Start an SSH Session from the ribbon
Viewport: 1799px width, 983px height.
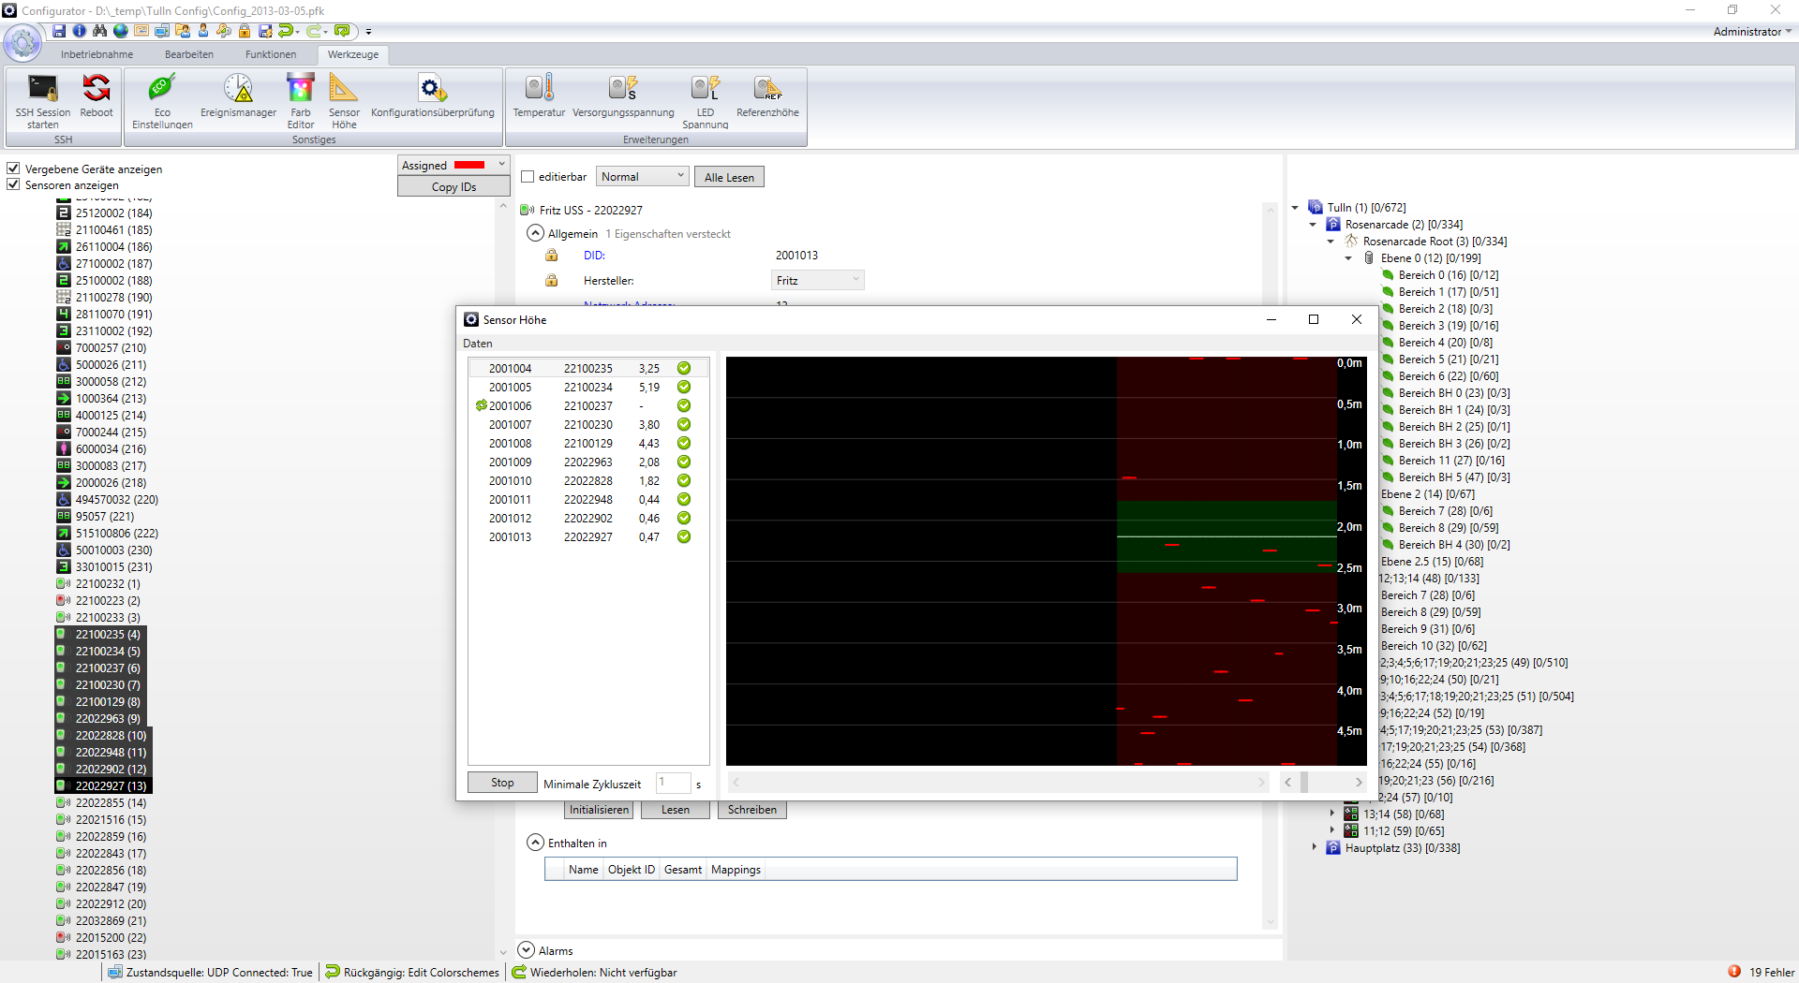pyautogui.click(x=42, y=101)
